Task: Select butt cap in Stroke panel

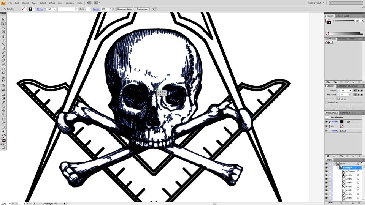Action: (x=355, y=90)
